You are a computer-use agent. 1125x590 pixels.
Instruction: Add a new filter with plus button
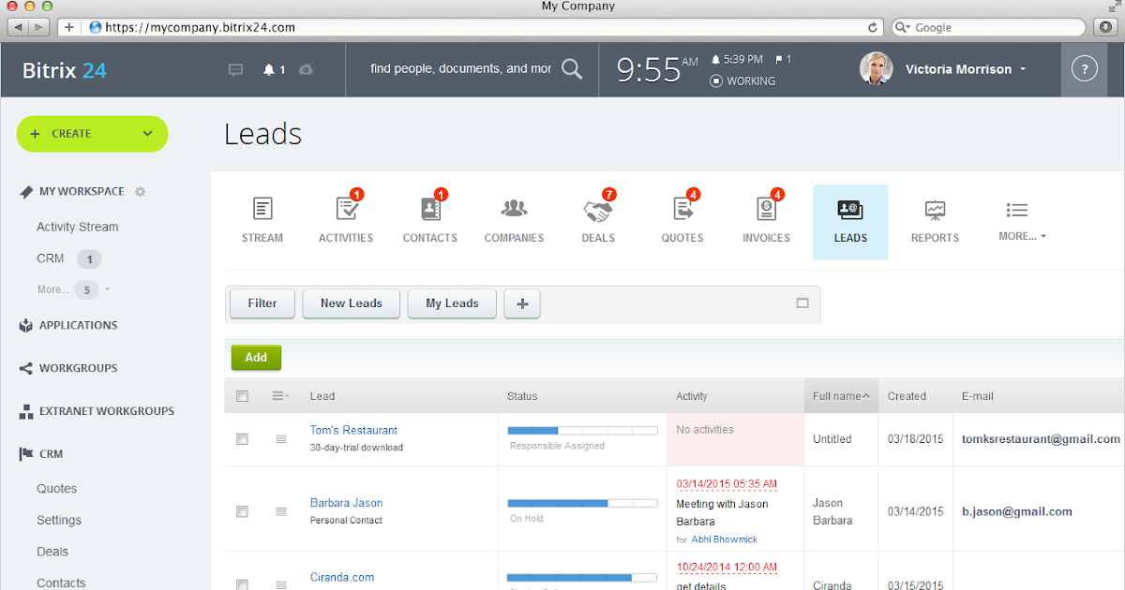[522, 303]
